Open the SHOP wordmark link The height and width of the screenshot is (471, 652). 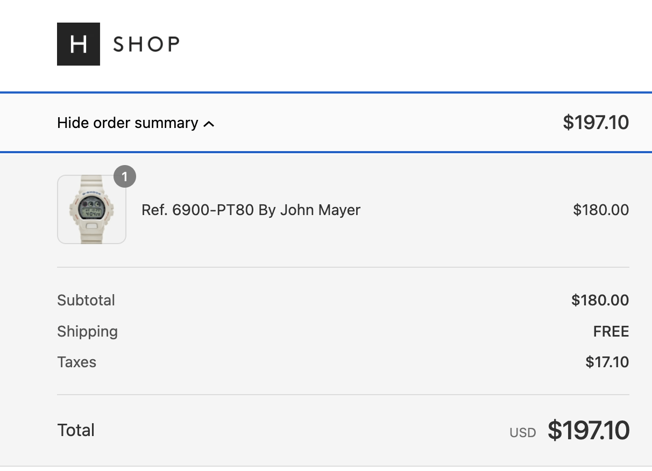coord(146,44)
